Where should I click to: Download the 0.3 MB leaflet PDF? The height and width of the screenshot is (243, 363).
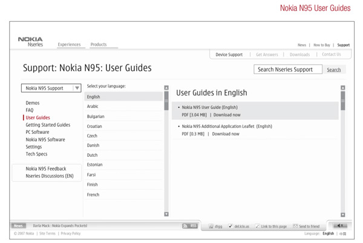(x=226, y=134)
